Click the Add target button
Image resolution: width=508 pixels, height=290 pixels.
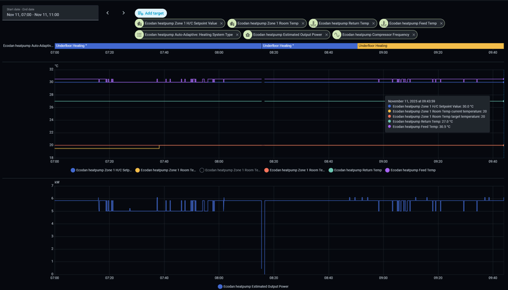pyautogui.click(x=150, y=13)
